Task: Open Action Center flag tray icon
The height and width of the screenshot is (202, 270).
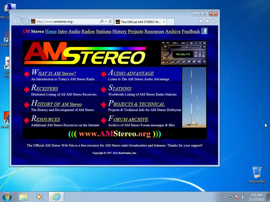Action: (237, 197)
